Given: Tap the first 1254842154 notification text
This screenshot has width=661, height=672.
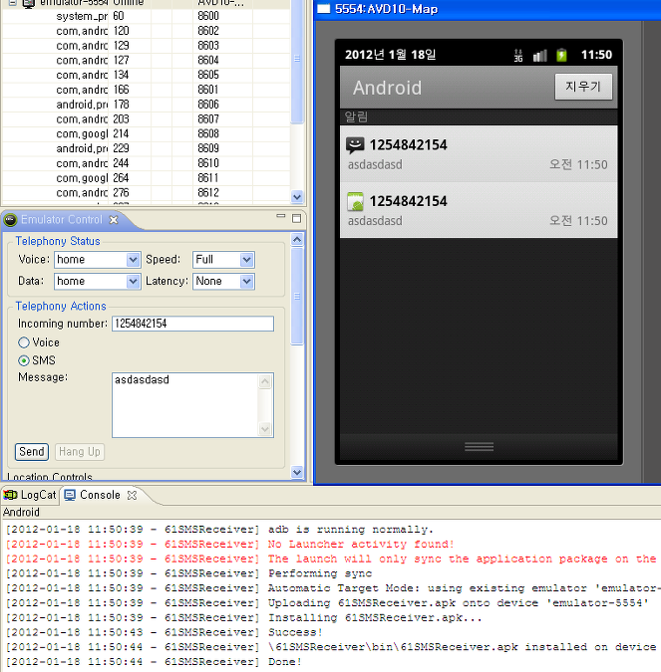Looking at the screenshot, I should pos(408,145).
